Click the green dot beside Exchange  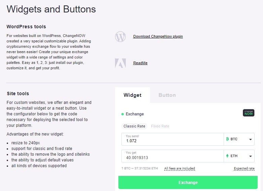point(122,114)
